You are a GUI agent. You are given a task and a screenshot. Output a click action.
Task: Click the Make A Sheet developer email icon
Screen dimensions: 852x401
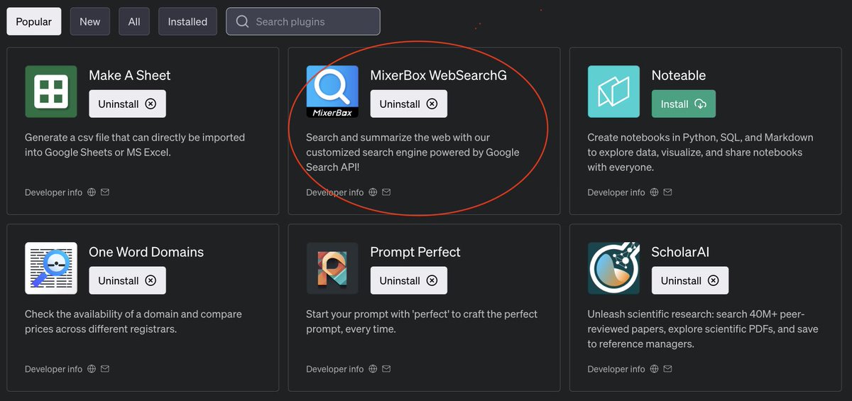click(105, 192)
